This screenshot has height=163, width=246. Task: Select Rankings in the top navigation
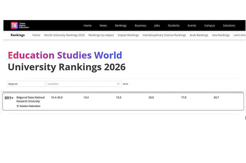click(121, 26)
